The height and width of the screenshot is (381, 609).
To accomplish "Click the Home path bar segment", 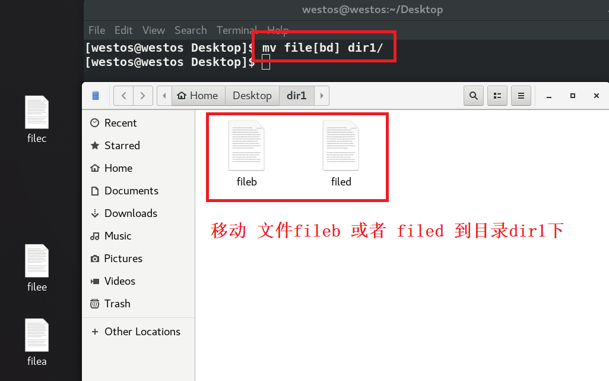I will click(x=198, y=96).
